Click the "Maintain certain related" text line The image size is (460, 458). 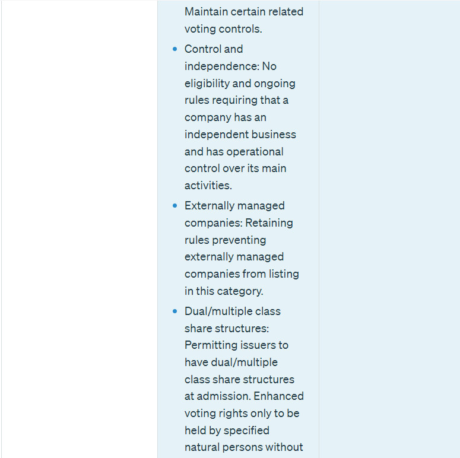click(x=243, y=11)
